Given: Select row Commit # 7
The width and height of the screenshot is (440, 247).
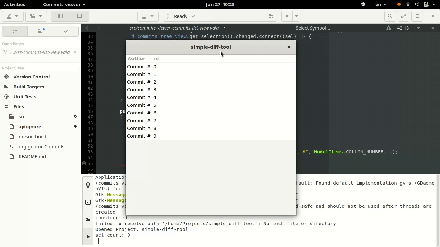Looking at the screenshot, I should tap(211, 121).
